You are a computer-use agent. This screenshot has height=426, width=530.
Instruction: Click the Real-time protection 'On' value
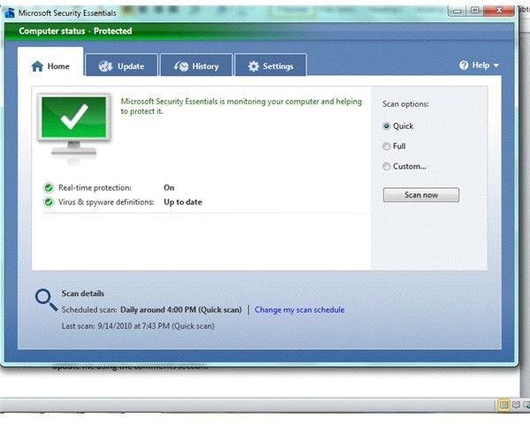pyautogui.click(x=169, y=187)
